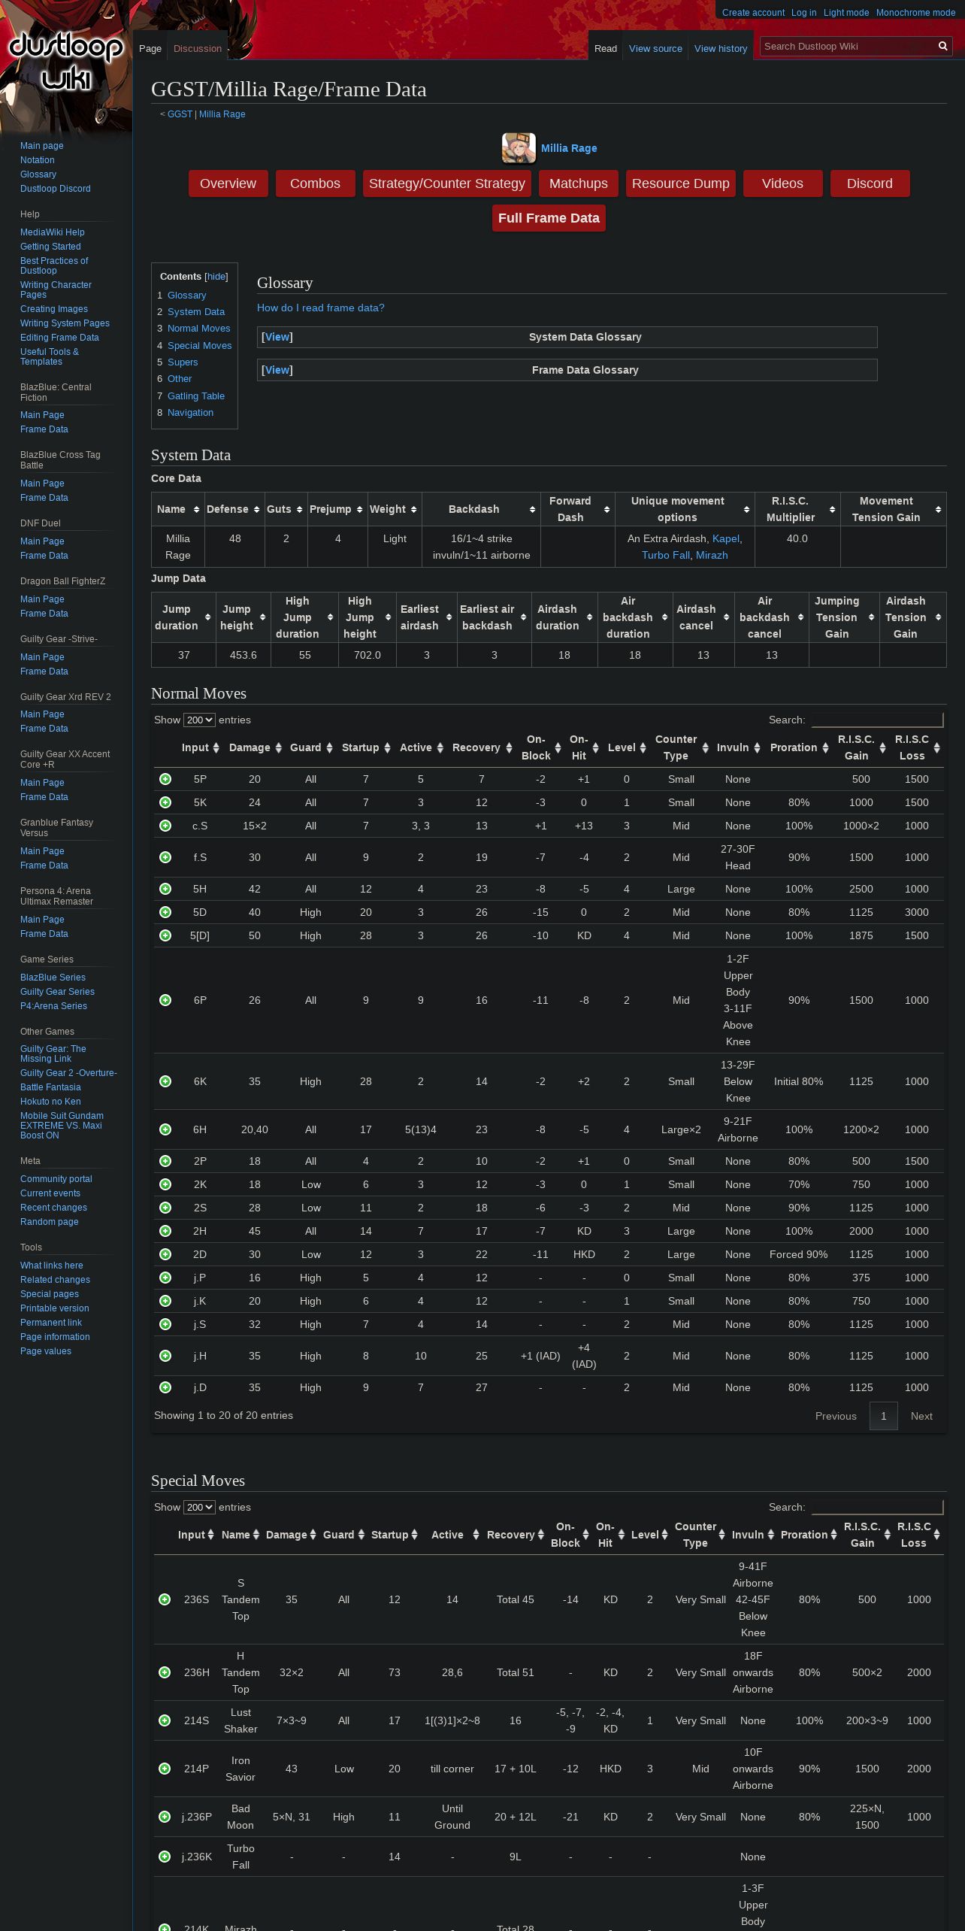Expand the 5P row details
This screenshot has height=1931, width=965.
tap(165, 779)
